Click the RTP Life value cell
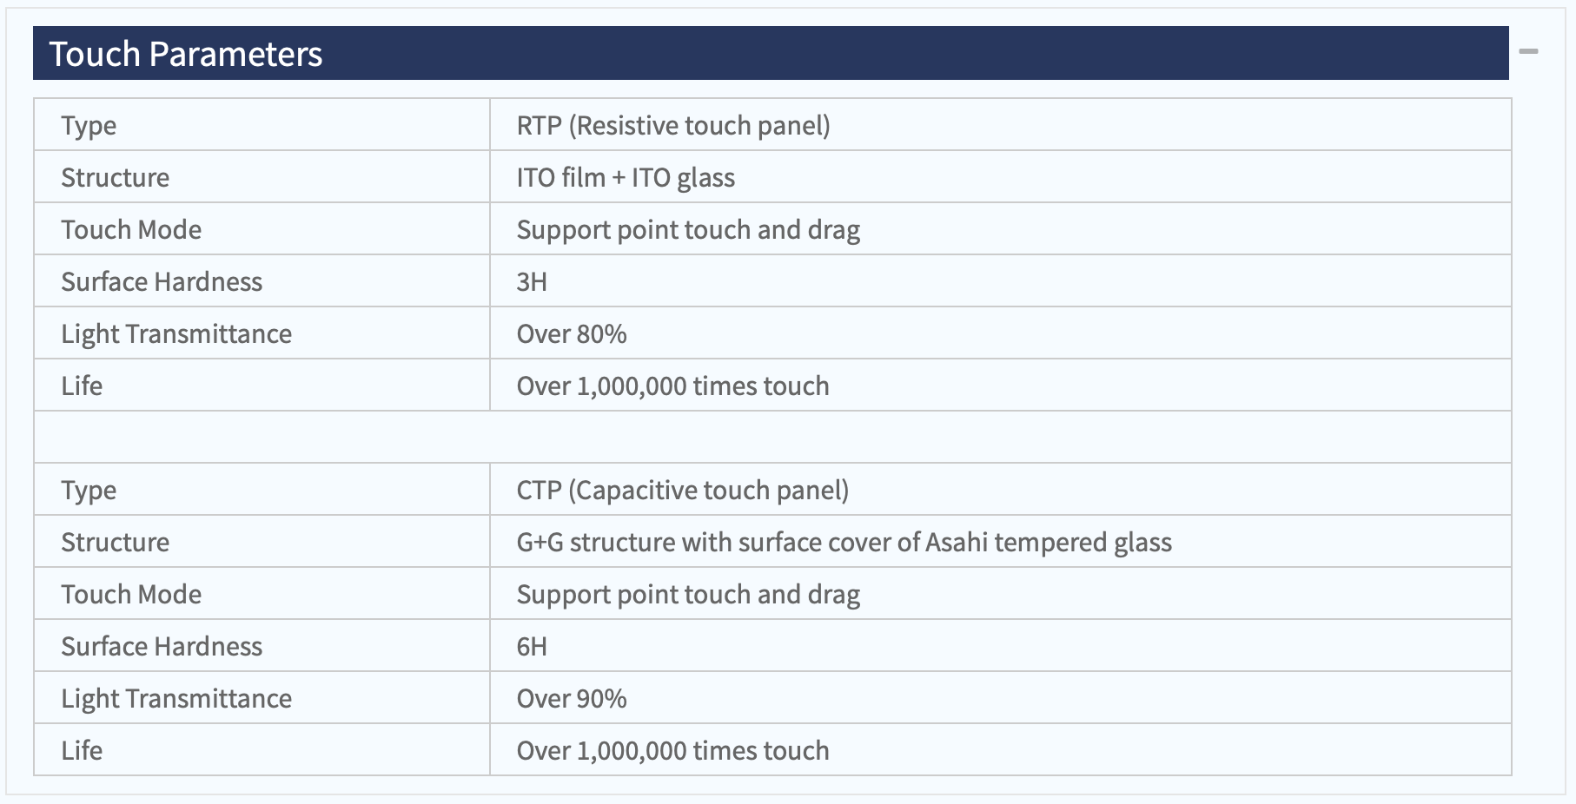Viewport: 1576px width, 804px height. pyautogui.click(x=1001, y=386)
